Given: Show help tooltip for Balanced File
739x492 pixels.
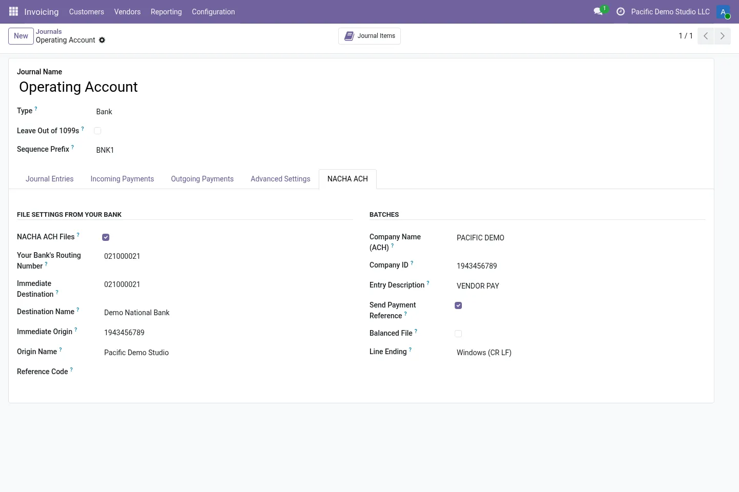Looking at the screenshot, I should pos(416,331).
